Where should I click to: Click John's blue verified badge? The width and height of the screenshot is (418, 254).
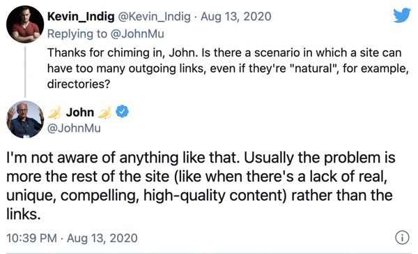pyautogui.click(x=122, y=112)
